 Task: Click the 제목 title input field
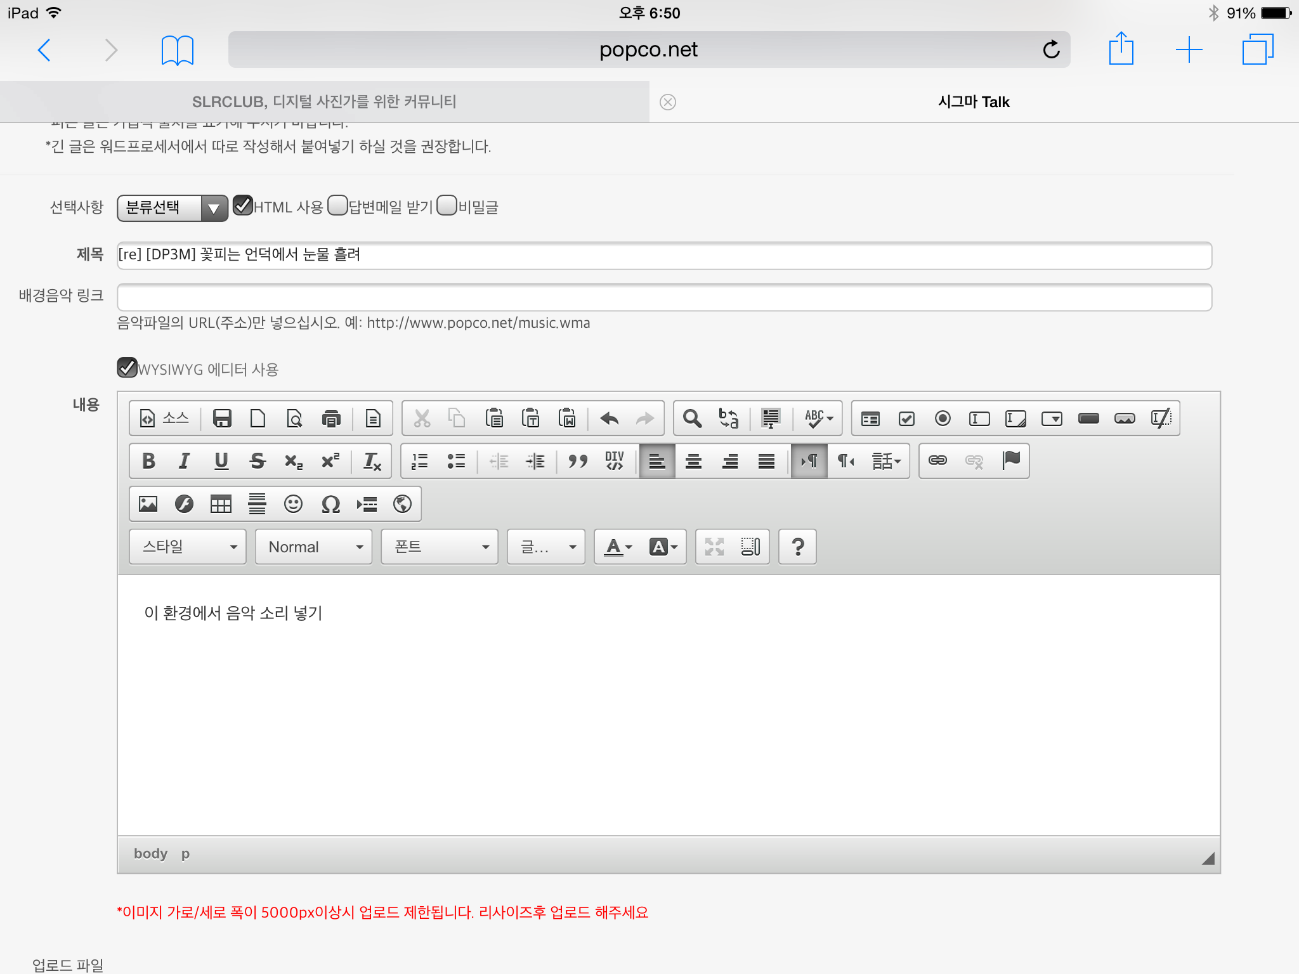pos(664,255)
